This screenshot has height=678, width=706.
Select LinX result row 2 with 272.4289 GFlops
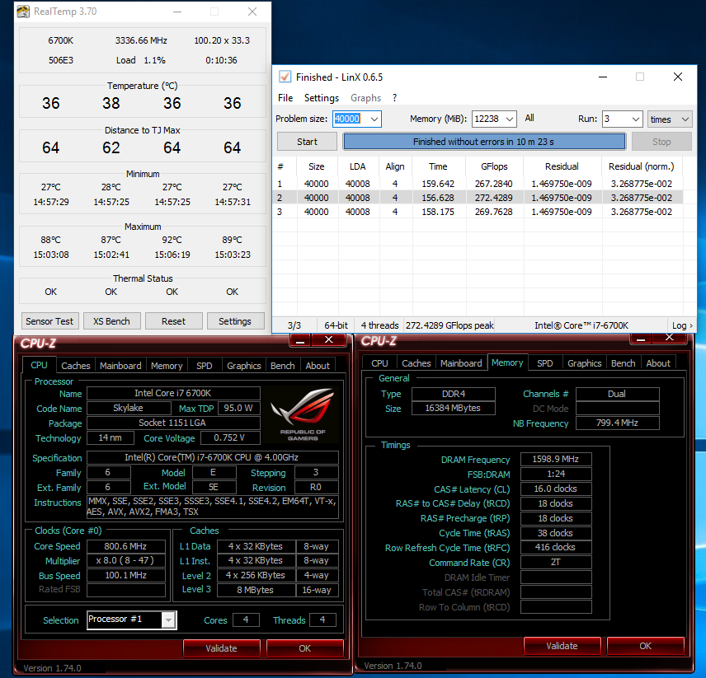pos(478,198)
